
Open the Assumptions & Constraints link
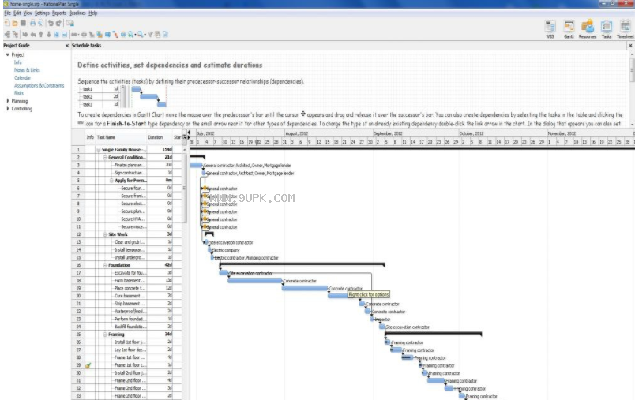(39, 85)
